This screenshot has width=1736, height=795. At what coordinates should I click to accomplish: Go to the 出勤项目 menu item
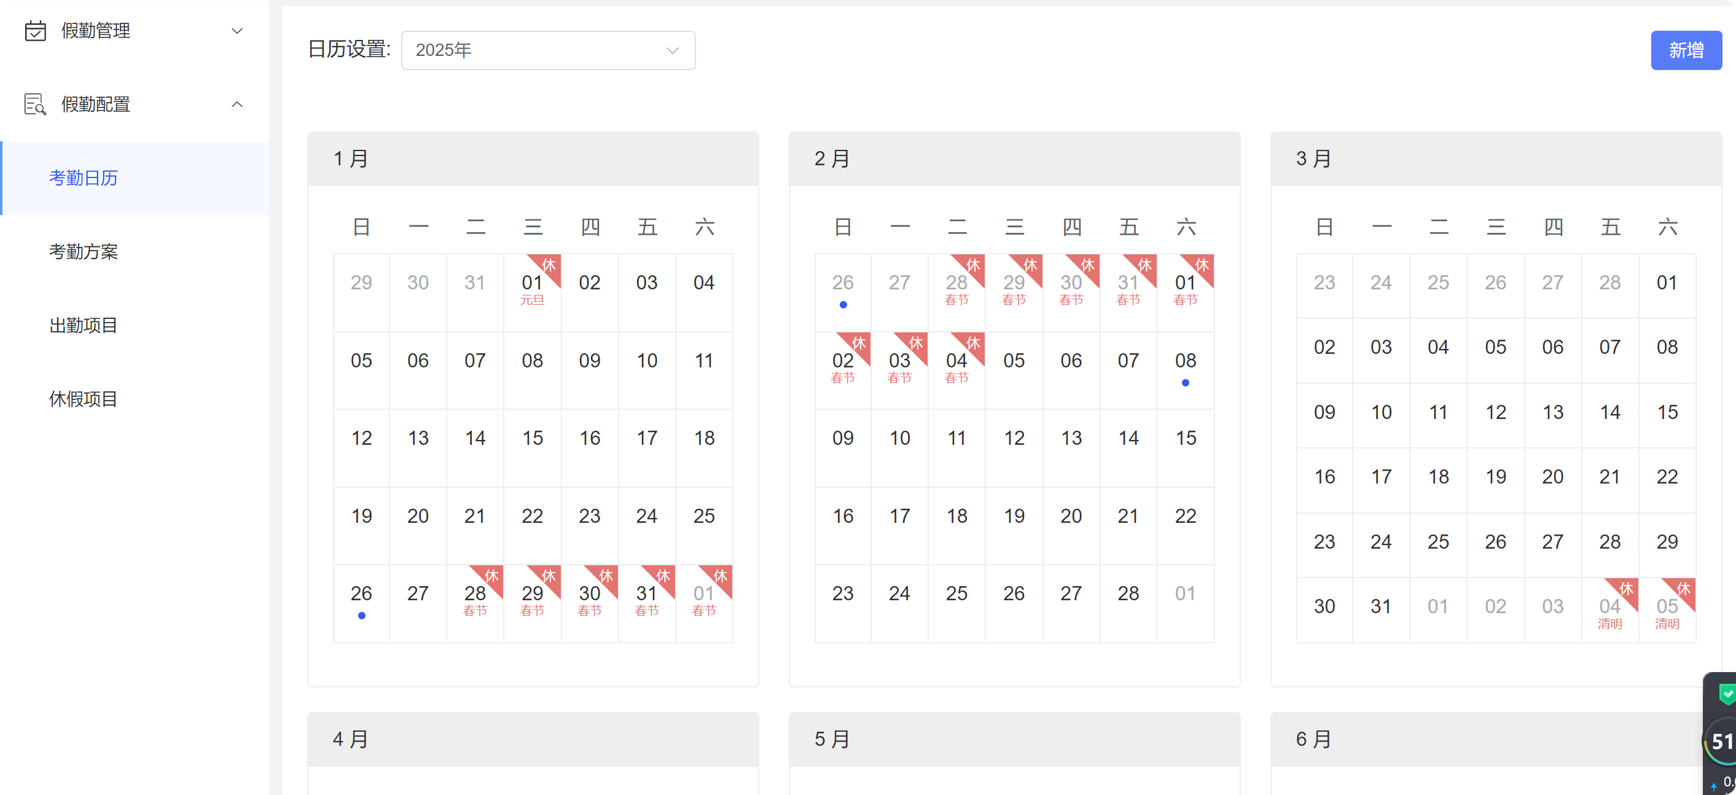coord(84,326)
